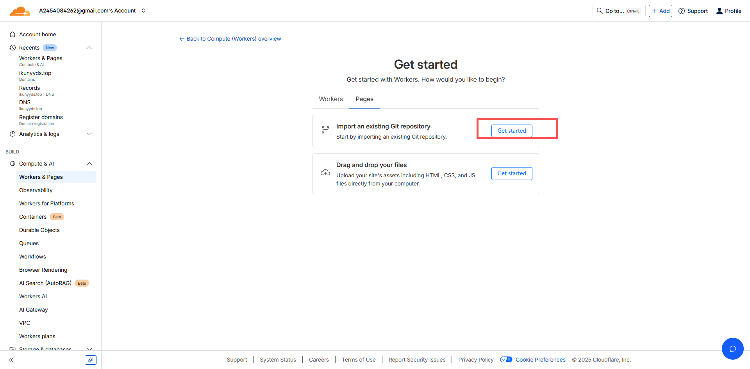Click the Support help icon
Viewport: 750px width, 369px height.
[x=682, y=11]
